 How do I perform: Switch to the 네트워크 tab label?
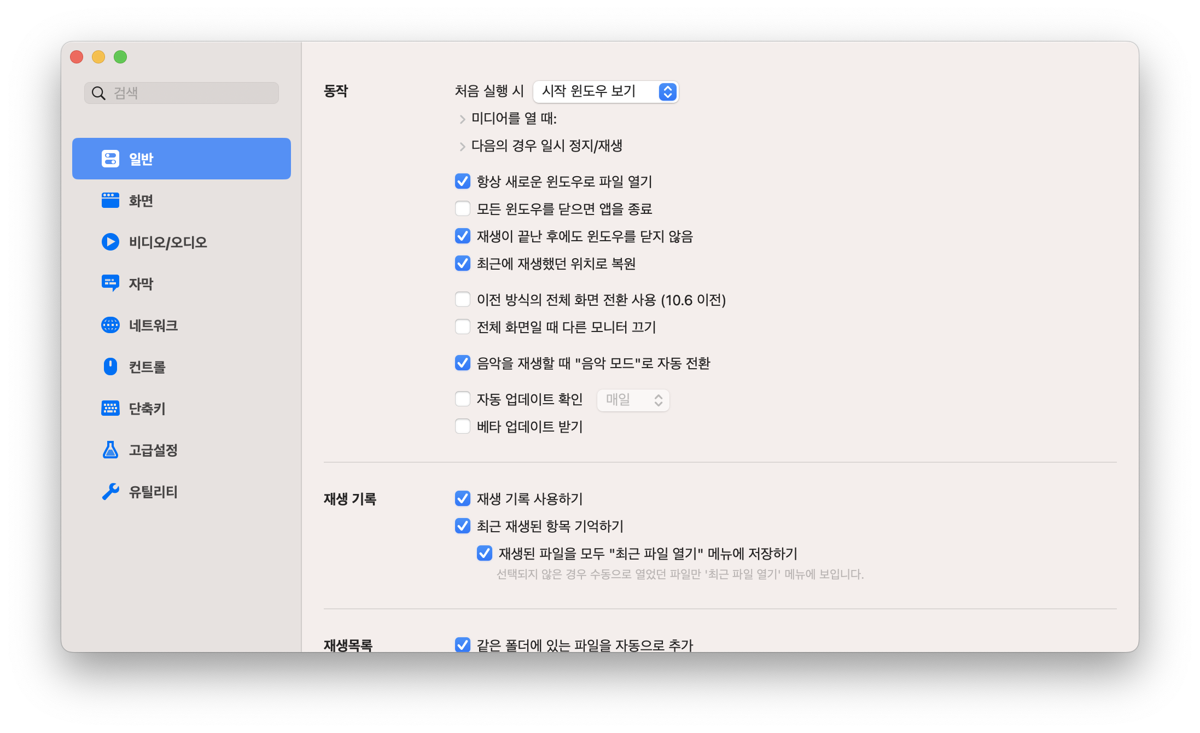pos(153,325)
